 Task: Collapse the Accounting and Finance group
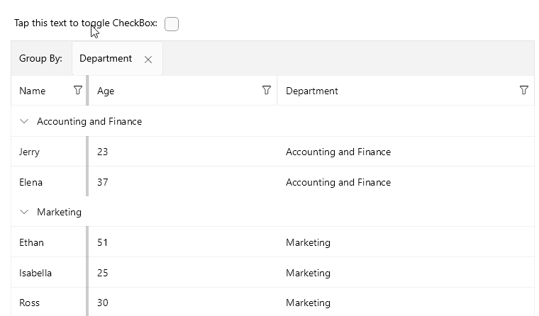pos(25,121)
